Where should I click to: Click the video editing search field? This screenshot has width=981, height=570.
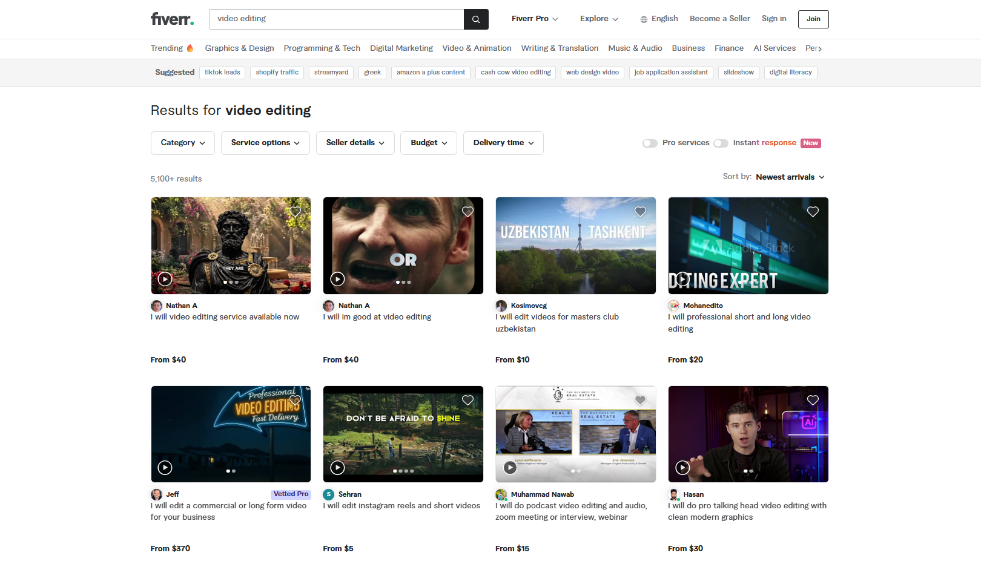[x=336, y=19]
